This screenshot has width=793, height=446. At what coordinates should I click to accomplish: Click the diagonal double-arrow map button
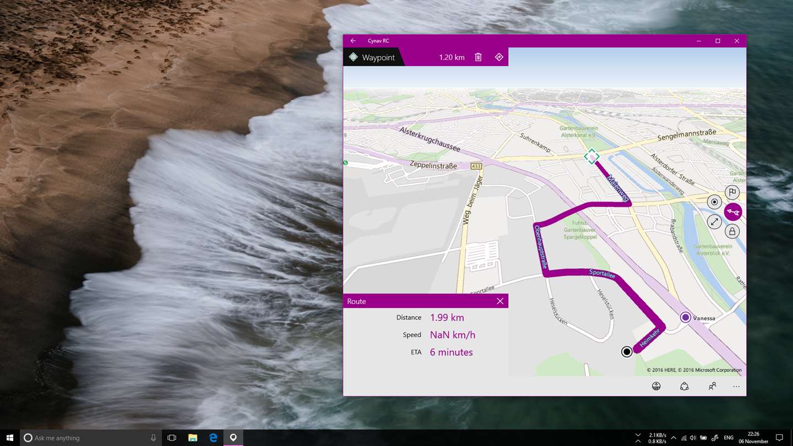(714, 221)
